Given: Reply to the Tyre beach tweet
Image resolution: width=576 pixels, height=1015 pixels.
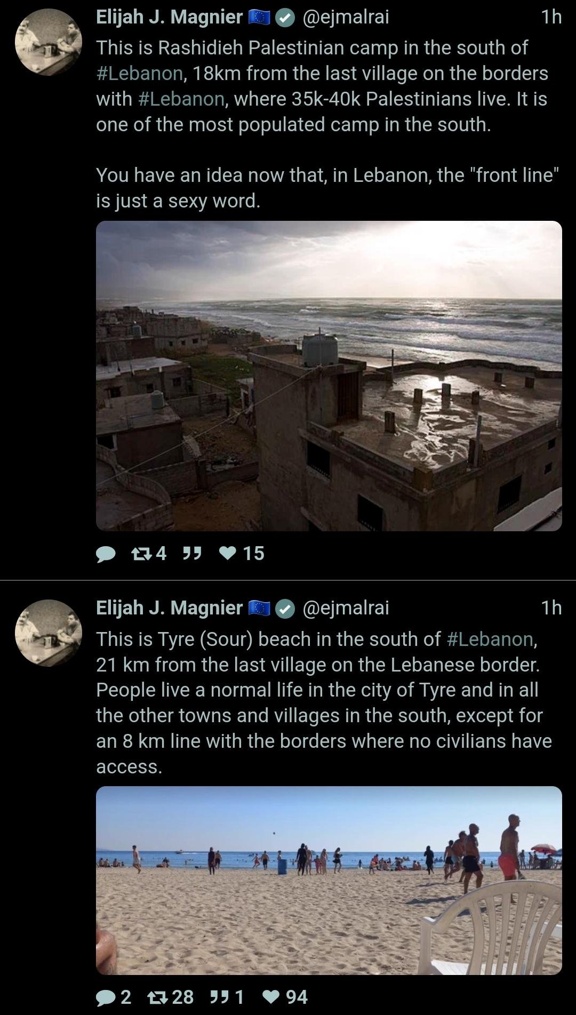Looking at the screenshot, I should (x=114, y=997).
